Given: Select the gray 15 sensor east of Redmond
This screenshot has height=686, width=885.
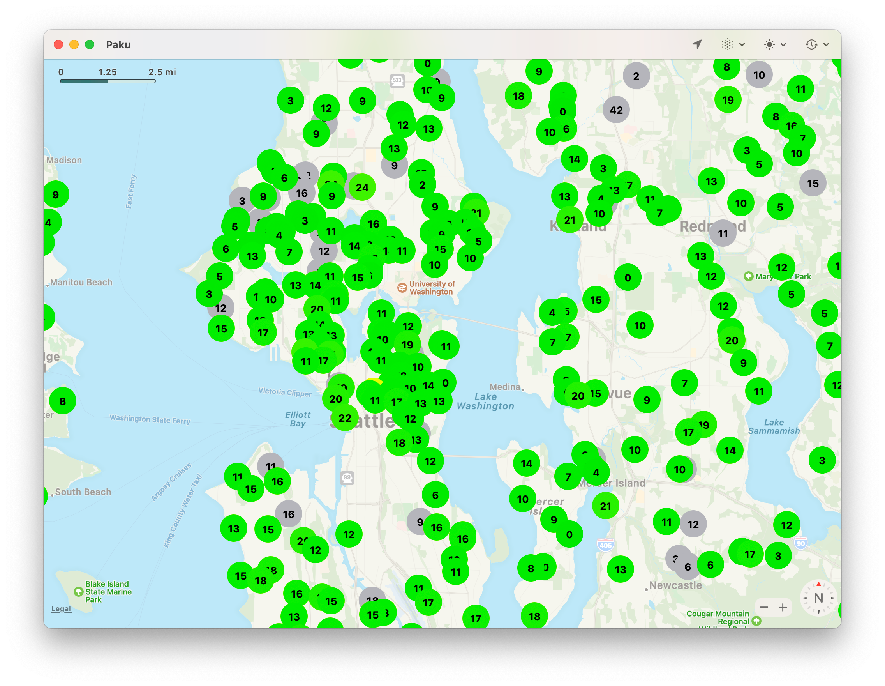Looking at the screenshot, I should coord(813,183).
